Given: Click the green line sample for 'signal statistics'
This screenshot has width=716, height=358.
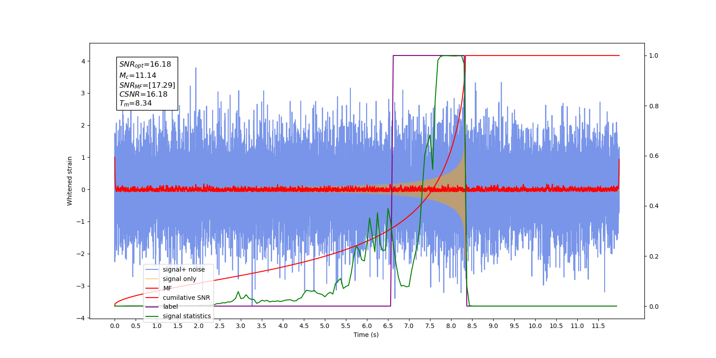Looking at the screenshot, I should click(x=153, y=316).
